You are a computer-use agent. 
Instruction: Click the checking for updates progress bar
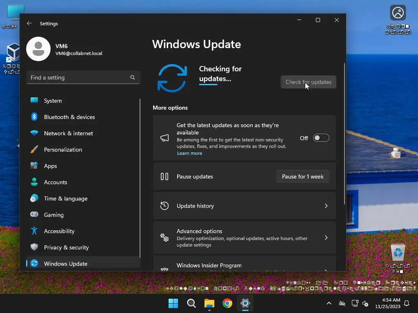tap(208, 85)
